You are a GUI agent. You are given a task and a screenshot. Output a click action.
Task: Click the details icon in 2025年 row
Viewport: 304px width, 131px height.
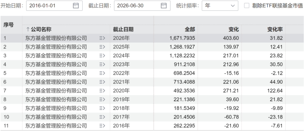[x=102, y=47]
